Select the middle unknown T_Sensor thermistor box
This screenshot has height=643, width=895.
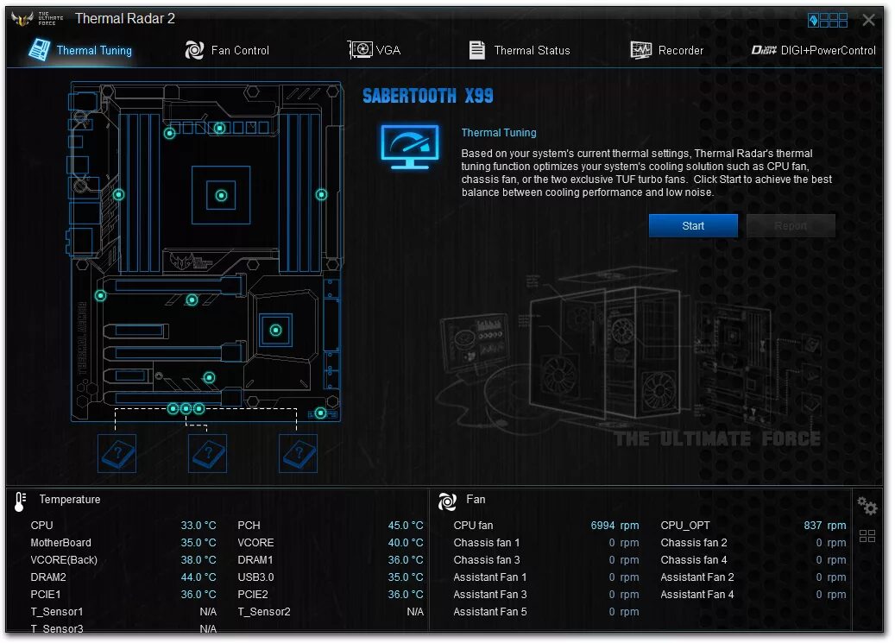coord(208,454)
